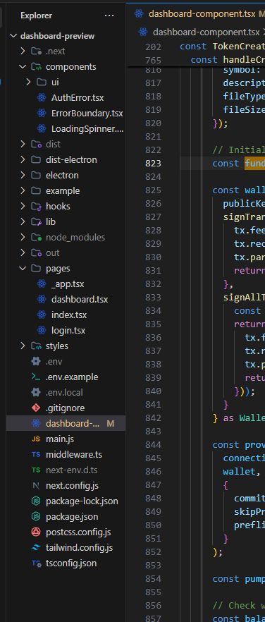Click the gear icon beside .env

(36, 361)
